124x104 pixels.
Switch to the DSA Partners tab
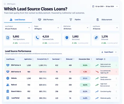[x=46, y=20]
